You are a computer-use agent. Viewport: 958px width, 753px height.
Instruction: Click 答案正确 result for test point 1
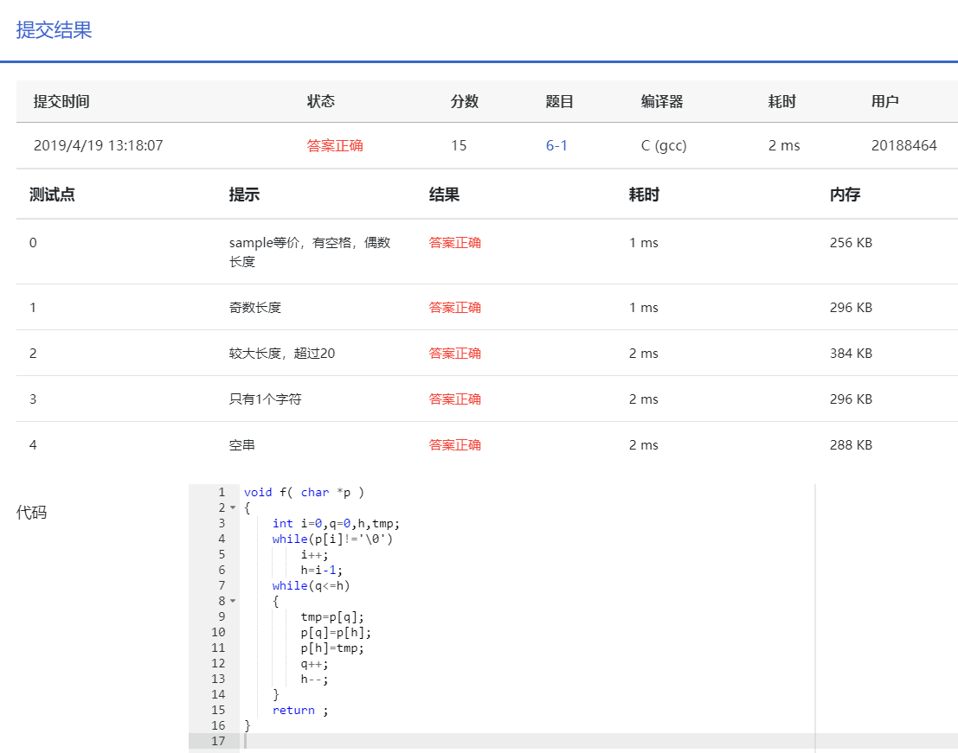pos(454,308)
